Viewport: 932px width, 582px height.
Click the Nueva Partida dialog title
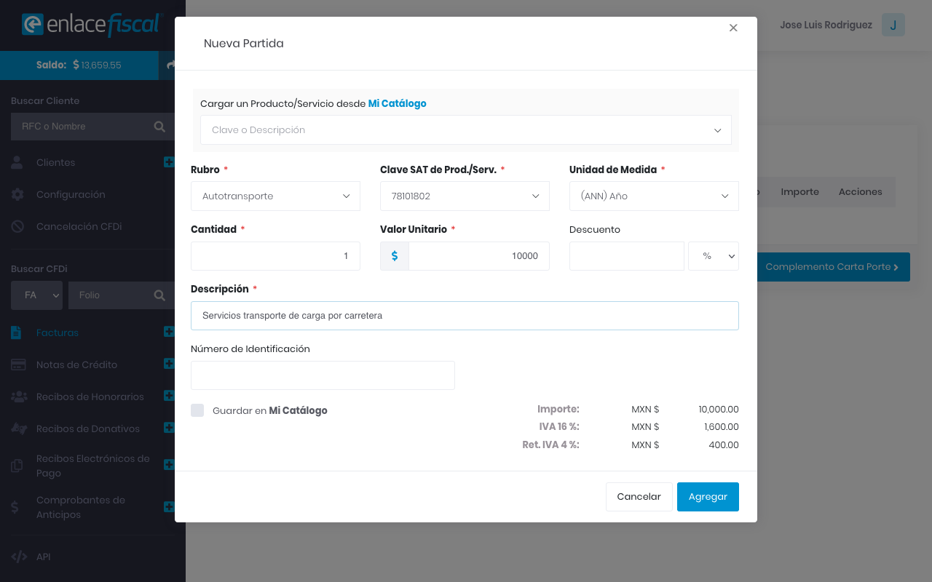[244, 44]
